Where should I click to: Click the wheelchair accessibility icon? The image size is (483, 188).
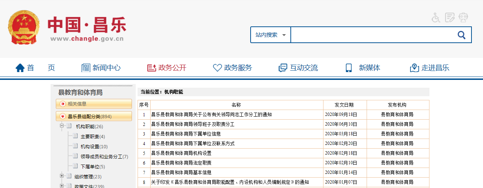point(436,17)
